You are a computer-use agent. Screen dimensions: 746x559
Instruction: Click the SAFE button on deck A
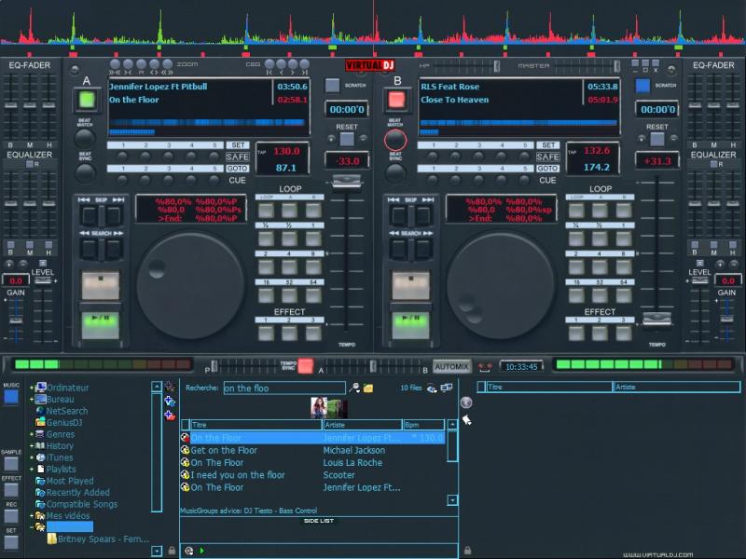click(x=238, y=157)
